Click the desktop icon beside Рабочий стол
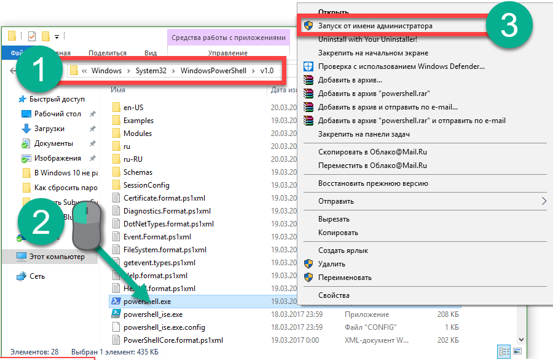This screenshot has height=360, width=553. (x=26, y=114)
